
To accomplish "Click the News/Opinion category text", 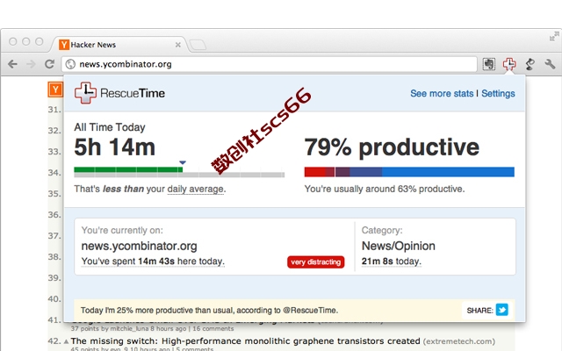I will click(398, 246).
